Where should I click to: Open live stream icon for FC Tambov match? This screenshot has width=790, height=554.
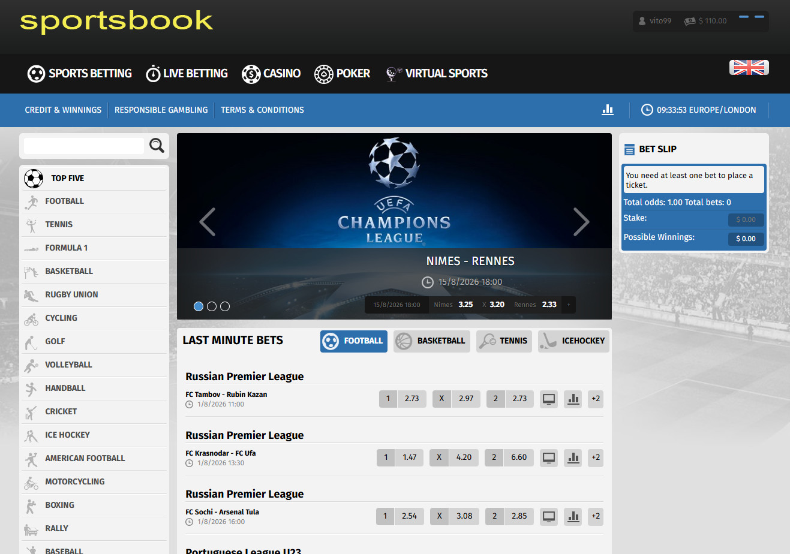point(549,399)
